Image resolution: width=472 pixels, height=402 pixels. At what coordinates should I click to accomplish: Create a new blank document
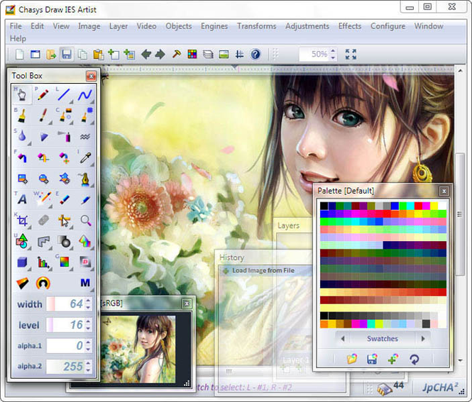pos(20,55)
